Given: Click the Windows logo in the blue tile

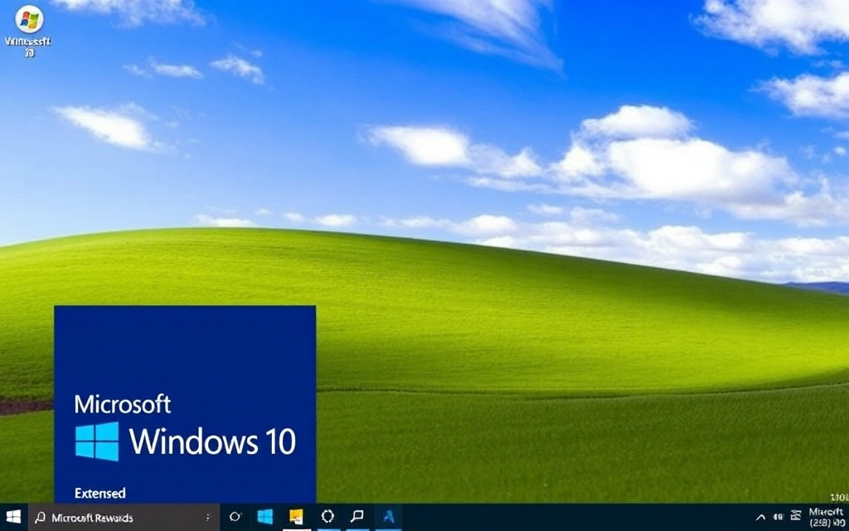Looking at the screenshot, I should (x=97, y=441).
